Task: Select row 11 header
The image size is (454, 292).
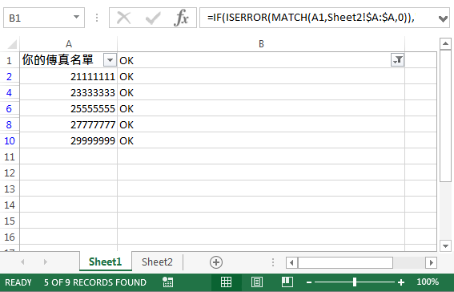Action: tap(10, 157)
